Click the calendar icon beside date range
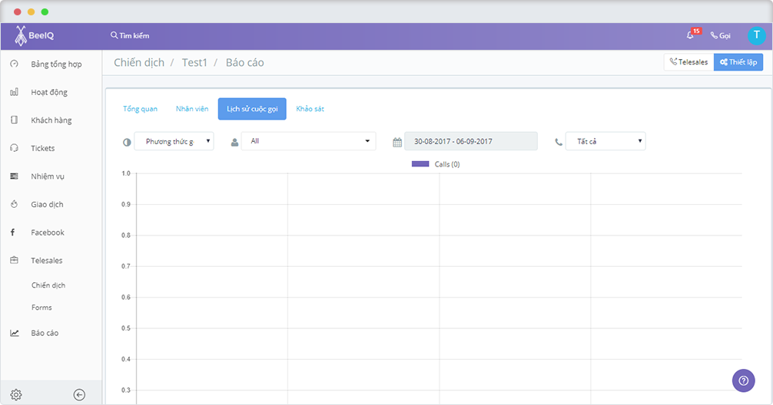This screenshot has height=405, width=773. click(397, 142)
